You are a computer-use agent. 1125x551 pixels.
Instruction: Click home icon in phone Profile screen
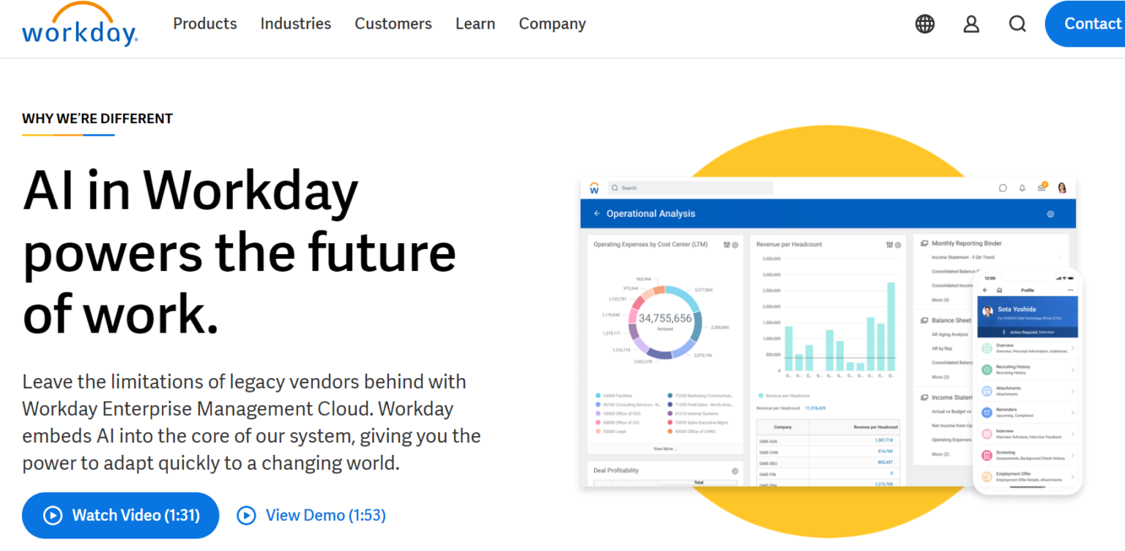point(999,290)
